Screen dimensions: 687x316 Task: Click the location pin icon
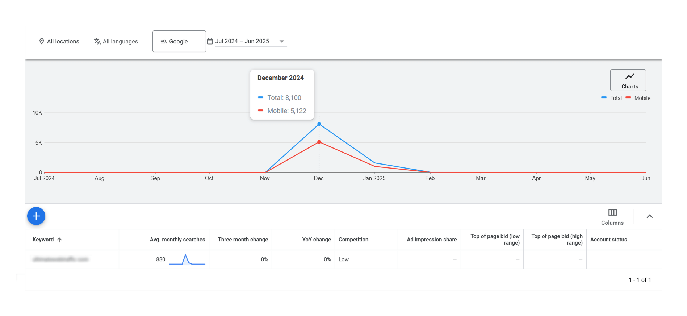(x=42, y=42)
